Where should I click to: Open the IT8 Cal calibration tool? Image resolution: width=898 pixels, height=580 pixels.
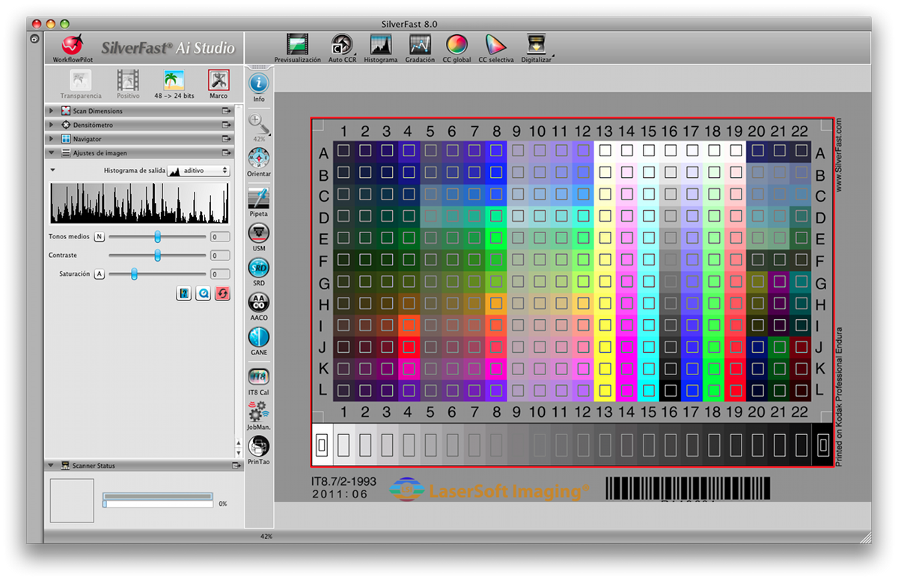point(259,376)
